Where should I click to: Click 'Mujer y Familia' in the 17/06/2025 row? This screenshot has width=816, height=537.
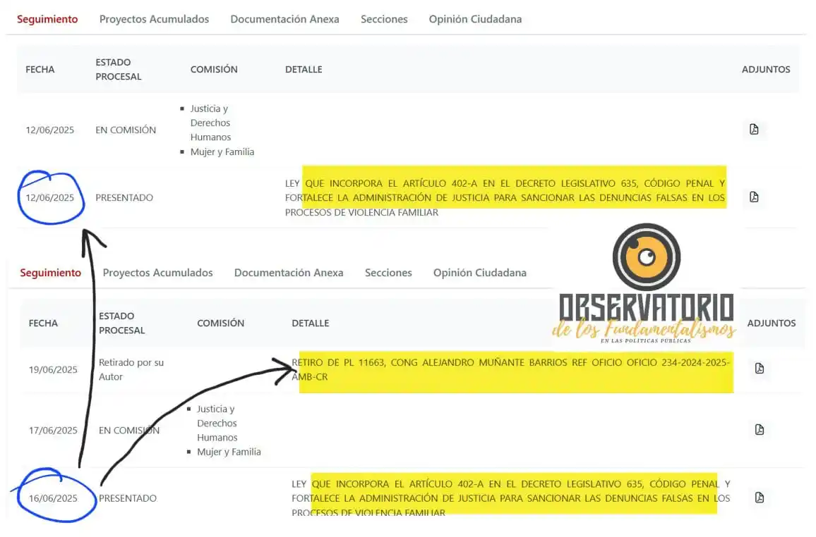229,452
